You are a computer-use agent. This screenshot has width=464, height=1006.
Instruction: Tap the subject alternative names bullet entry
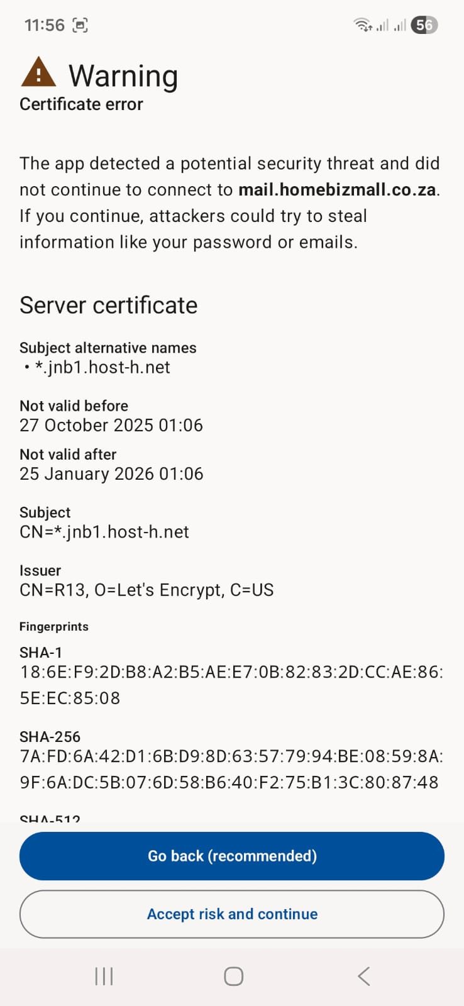(102, 367)
